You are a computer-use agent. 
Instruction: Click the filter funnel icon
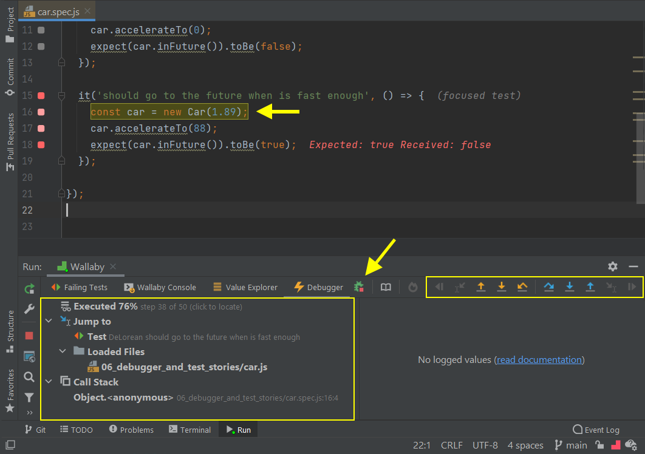(29, 398)
